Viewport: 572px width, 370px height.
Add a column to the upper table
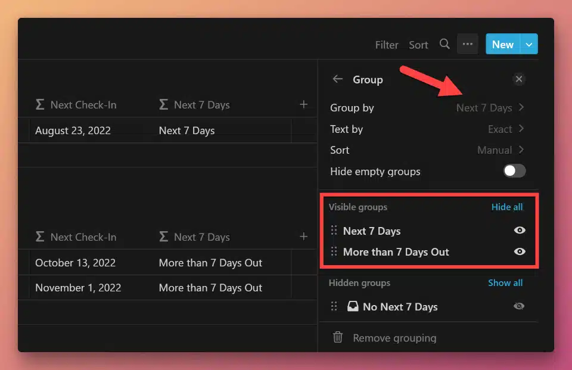[303, 104]
